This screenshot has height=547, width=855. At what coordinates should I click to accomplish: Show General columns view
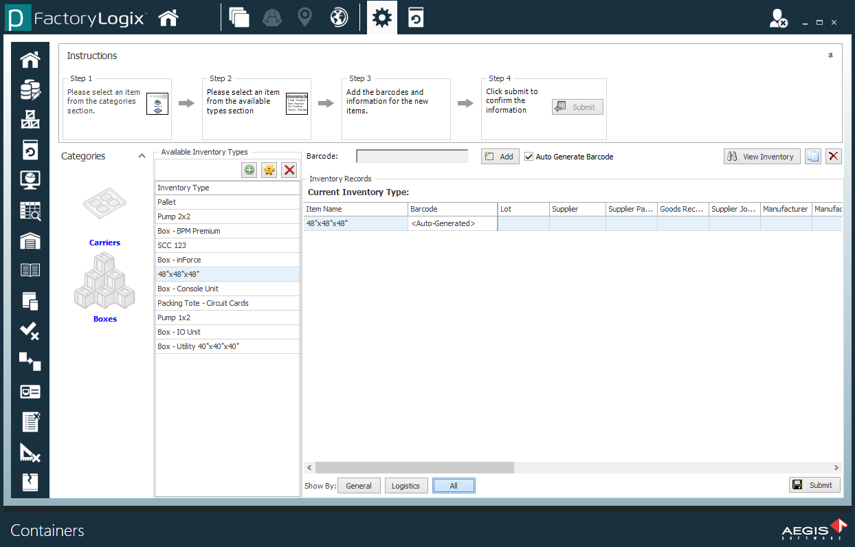pos(359,486)
